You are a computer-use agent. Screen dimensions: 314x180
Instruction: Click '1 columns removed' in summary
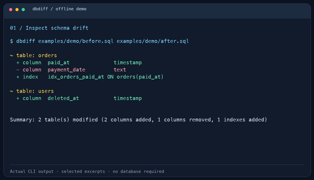tap(184, 120)
